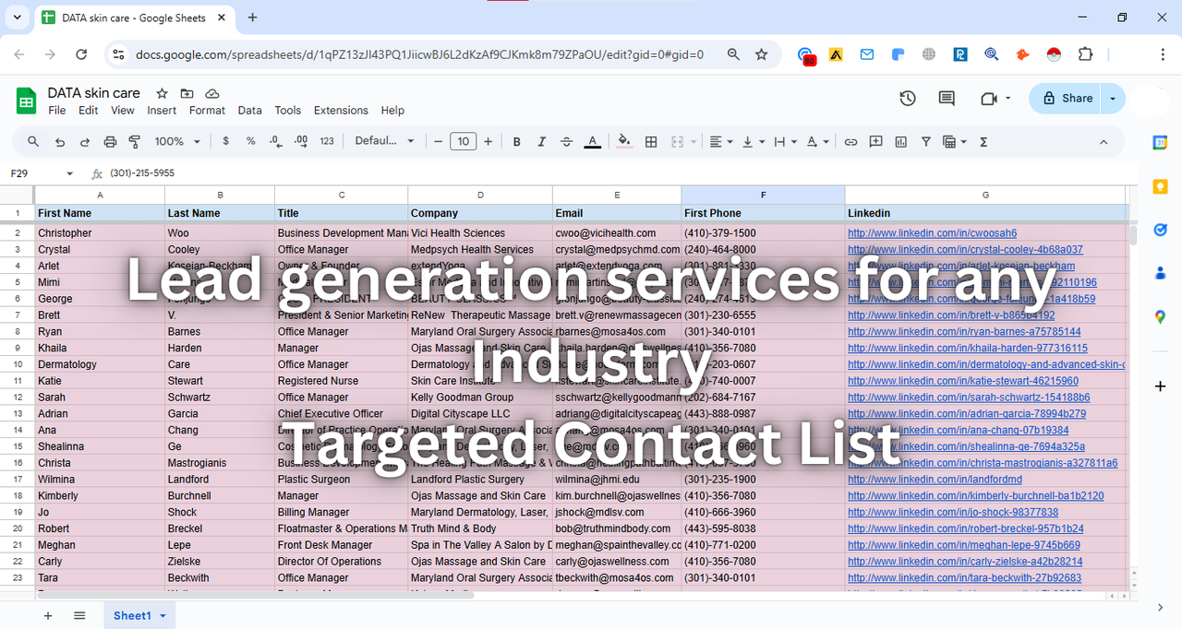Select the Paint format roller tool
Viewport: 1182px width, 629px height.
[x=135, y=142]
